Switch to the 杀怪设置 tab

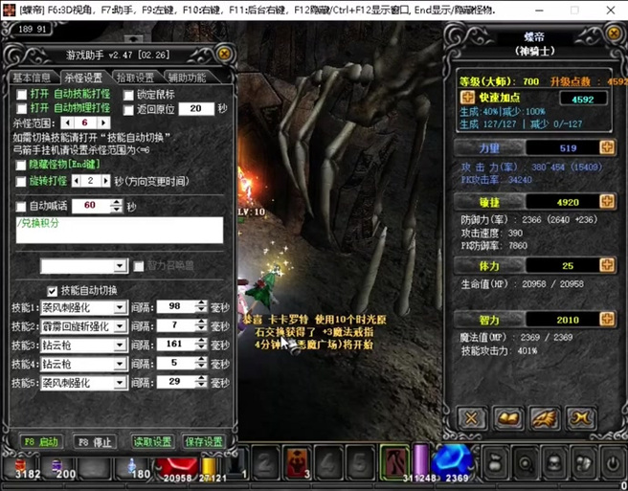[83, 78]
